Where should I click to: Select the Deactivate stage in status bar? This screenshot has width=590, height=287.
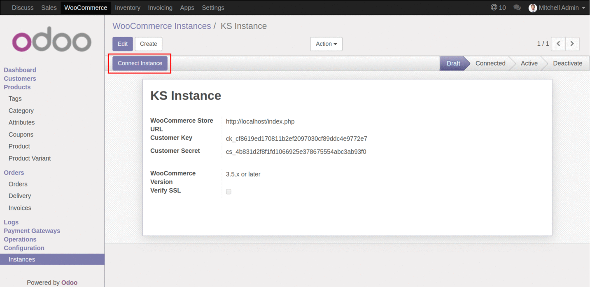click(567, 63)
